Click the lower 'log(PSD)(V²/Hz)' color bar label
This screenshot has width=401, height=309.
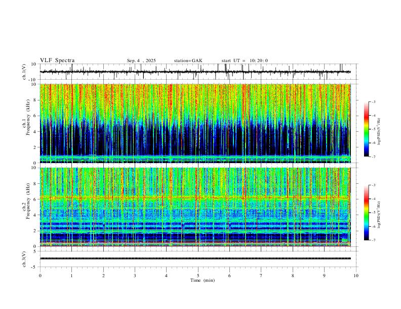(379, 215)
